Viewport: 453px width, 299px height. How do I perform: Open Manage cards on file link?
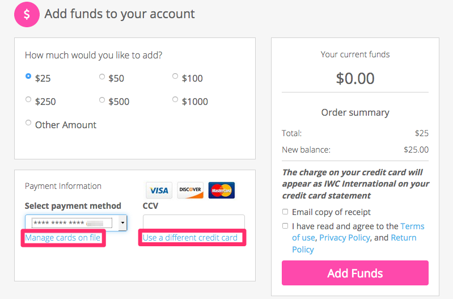63,238
